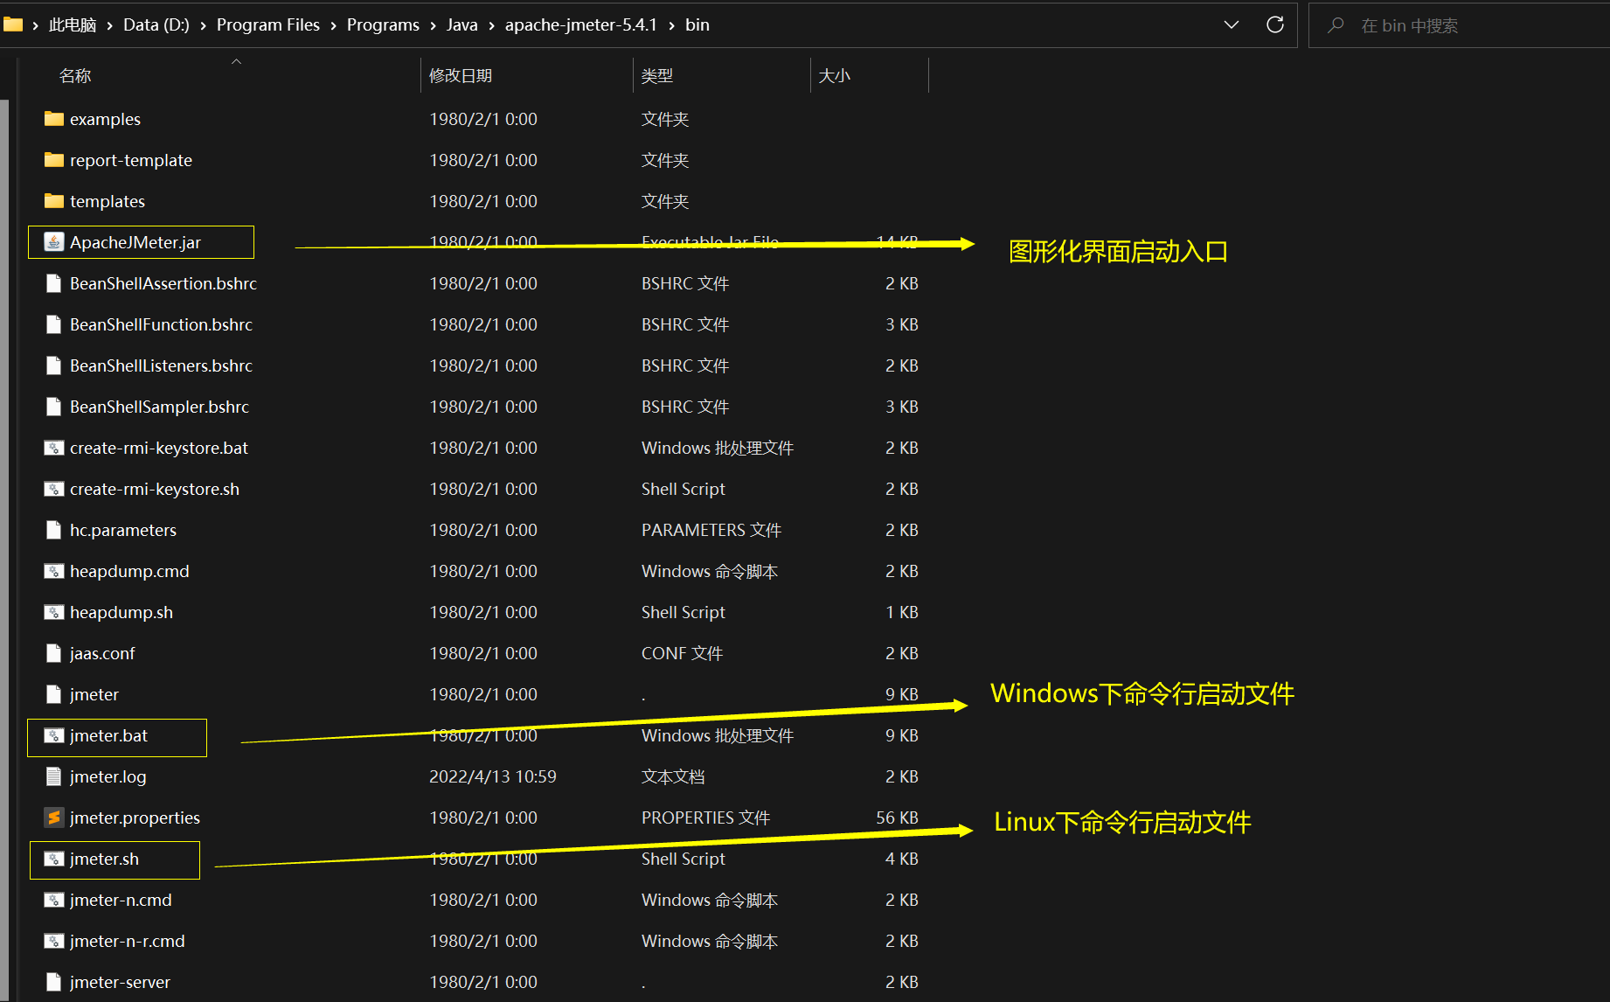The height and width of the screenshot is (1002, 1610).
Task: Navigate to Program Files in breadcrumb
Action: pos(268,24)
